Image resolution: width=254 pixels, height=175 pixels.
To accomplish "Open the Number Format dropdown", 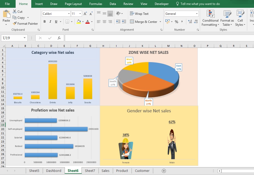I will (x=197, y=14).
